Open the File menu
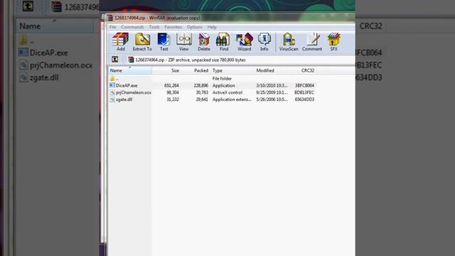The width and height of the screenshot is (455, 256). tap(112, 27)
